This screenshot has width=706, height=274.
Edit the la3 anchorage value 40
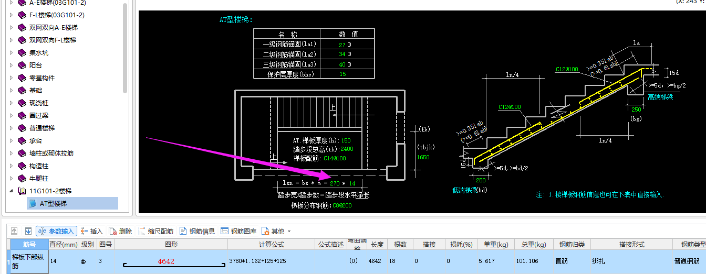click(x=342, y=64)
